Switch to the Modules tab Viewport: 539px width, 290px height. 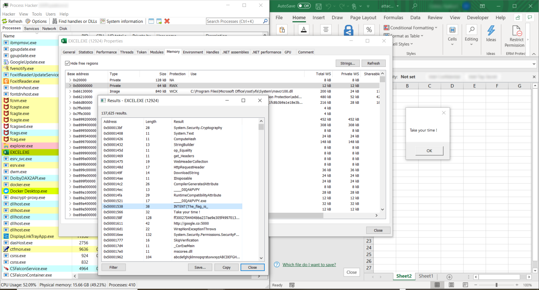pos(156,52)
